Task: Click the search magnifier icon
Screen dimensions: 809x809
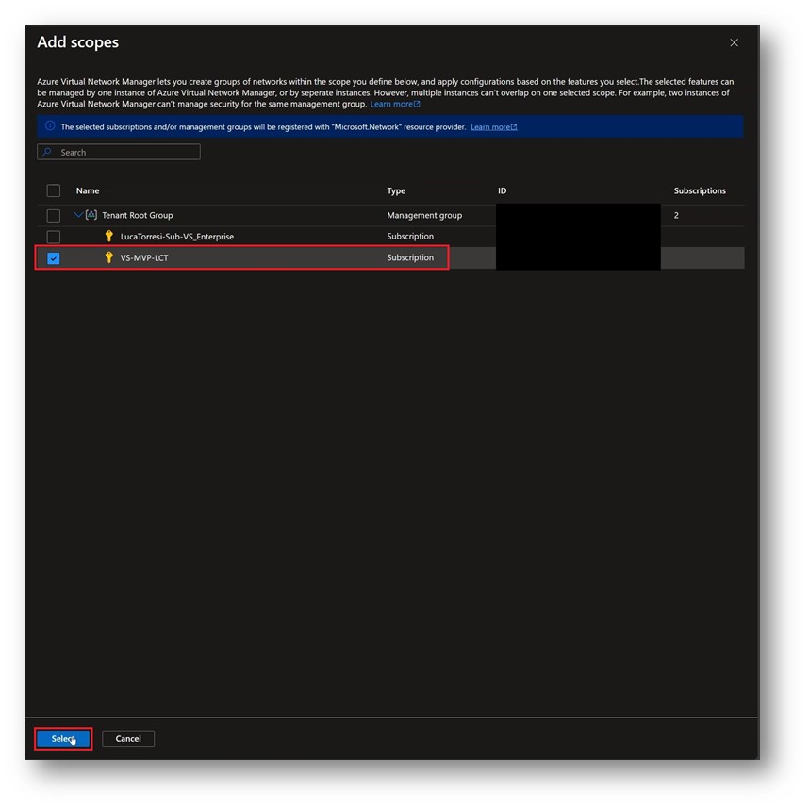Action: point(47,152)
